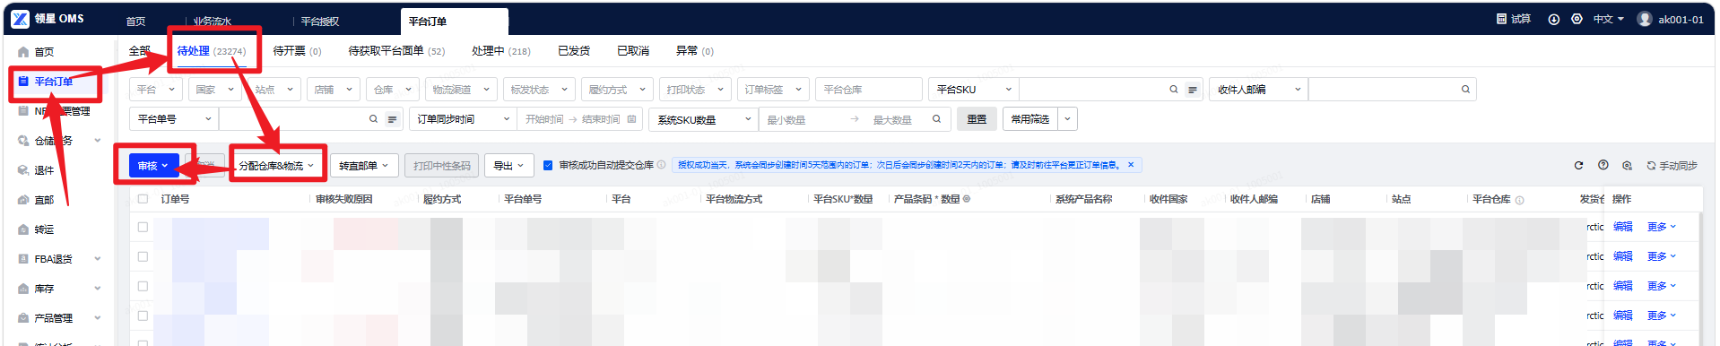Open the 导出 dropdown button
The height and width of the screenshot is (346, 1720).
pos(508,166)
